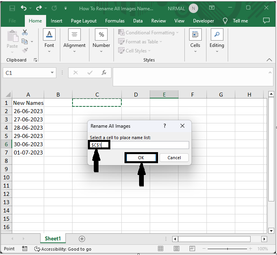Cut selection with the scissors icon
The height and width of the screenshot is (255, 277).
tap(25, 32)
